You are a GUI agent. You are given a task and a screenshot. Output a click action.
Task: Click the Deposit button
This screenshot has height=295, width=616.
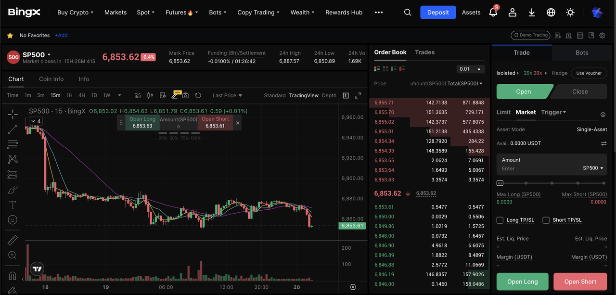click(x=438, y=13)
